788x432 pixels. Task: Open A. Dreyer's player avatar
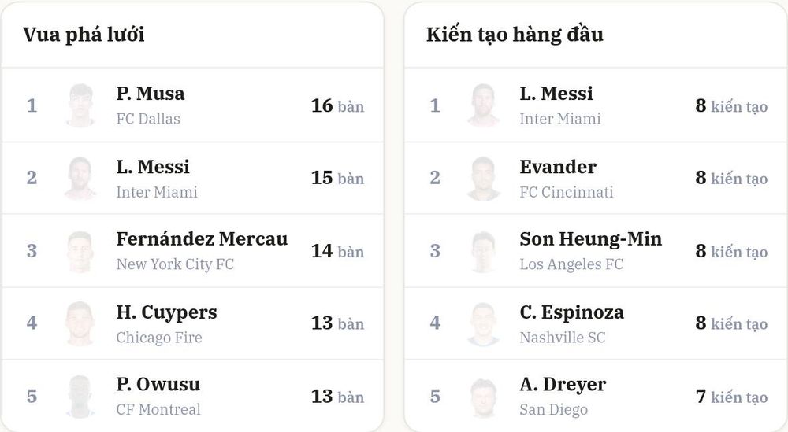[484, 397]
